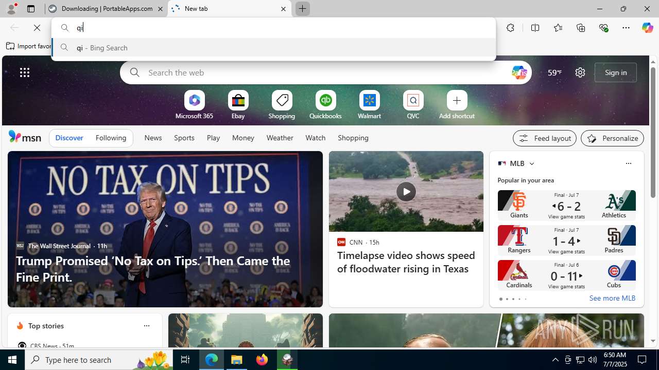Viewport: 659px width, 370px height.
Task: Close the New tab tab
Action: tap(283, 9)
